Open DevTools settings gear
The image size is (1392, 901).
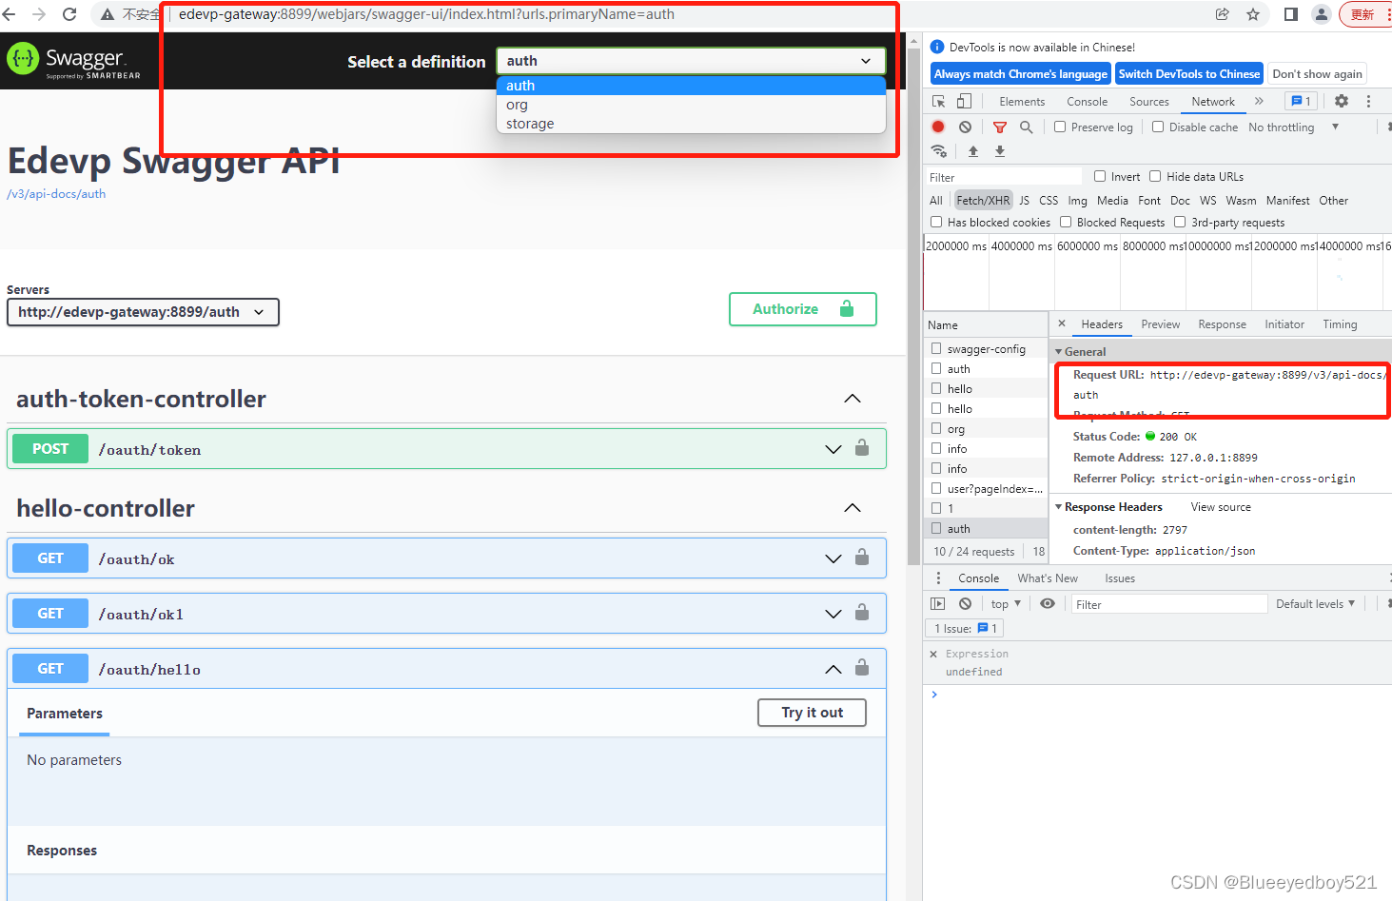click(1342, 101)
